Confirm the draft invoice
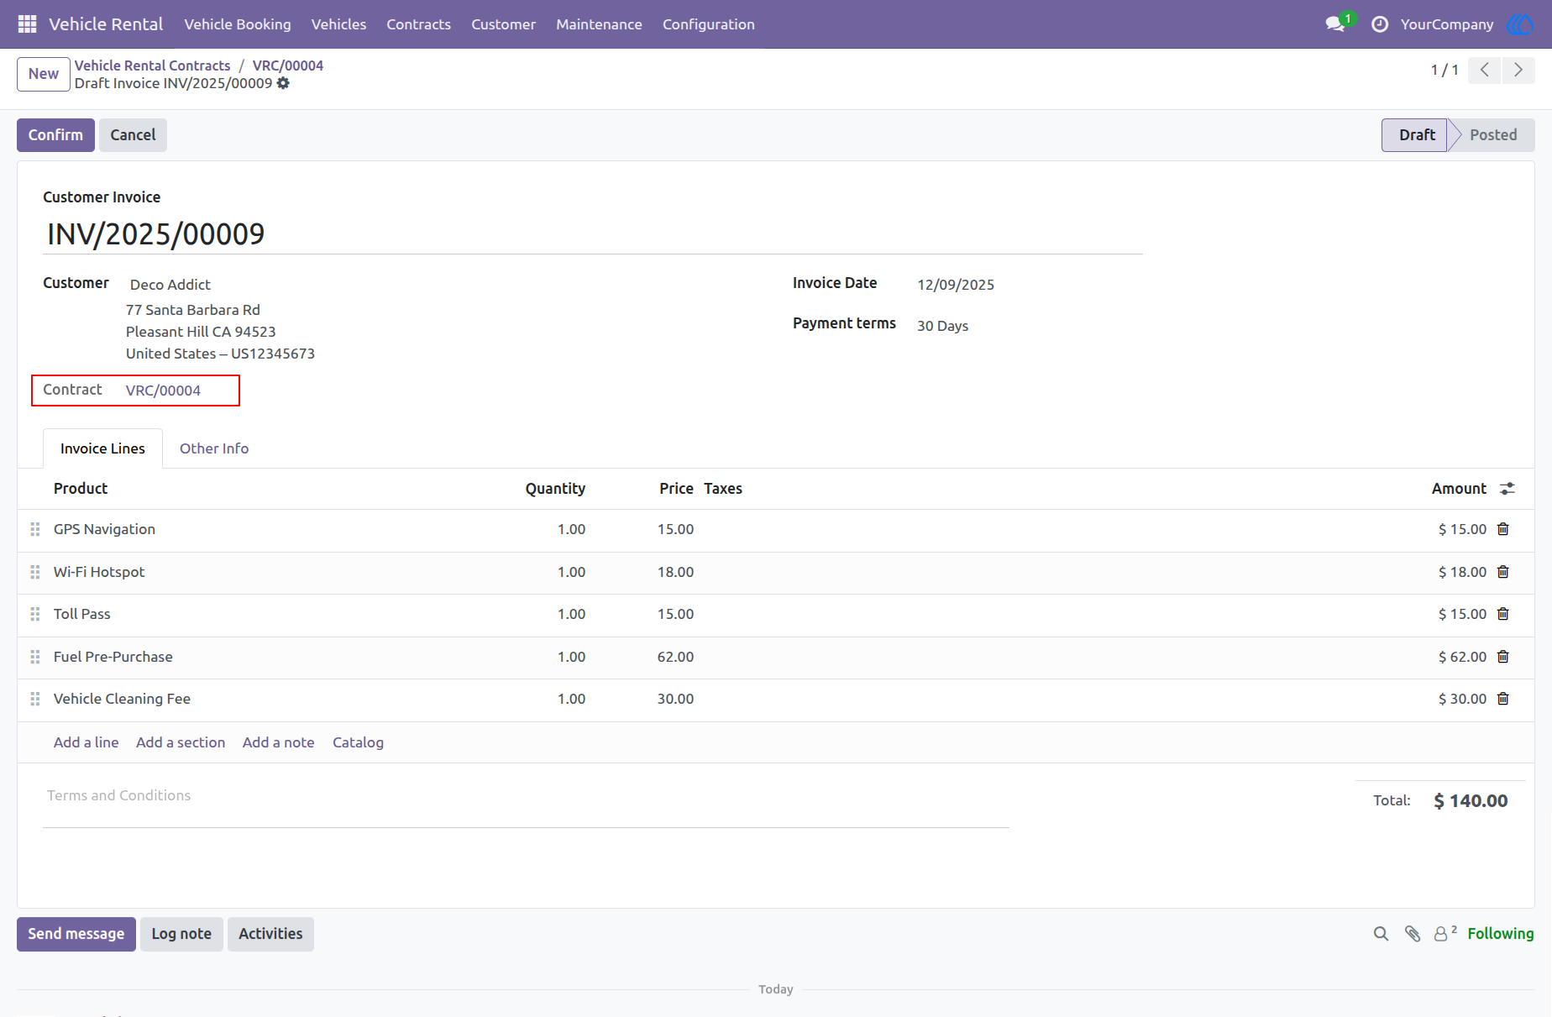The width and height of the screenshot is (1552, 1017). 55,135
